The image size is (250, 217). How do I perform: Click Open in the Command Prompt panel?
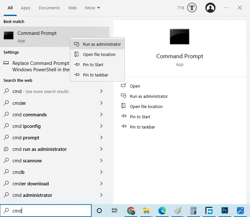coord(135,86)
